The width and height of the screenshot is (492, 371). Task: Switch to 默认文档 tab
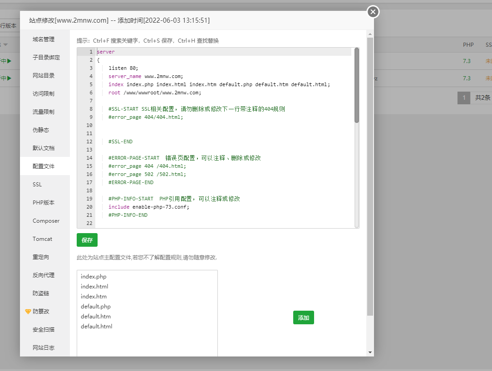[x=45, y=148]
